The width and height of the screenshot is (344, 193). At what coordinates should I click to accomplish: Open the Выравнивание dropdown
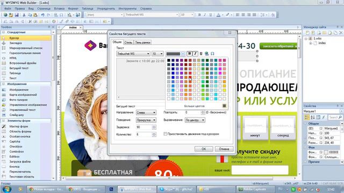click(203, 120)
